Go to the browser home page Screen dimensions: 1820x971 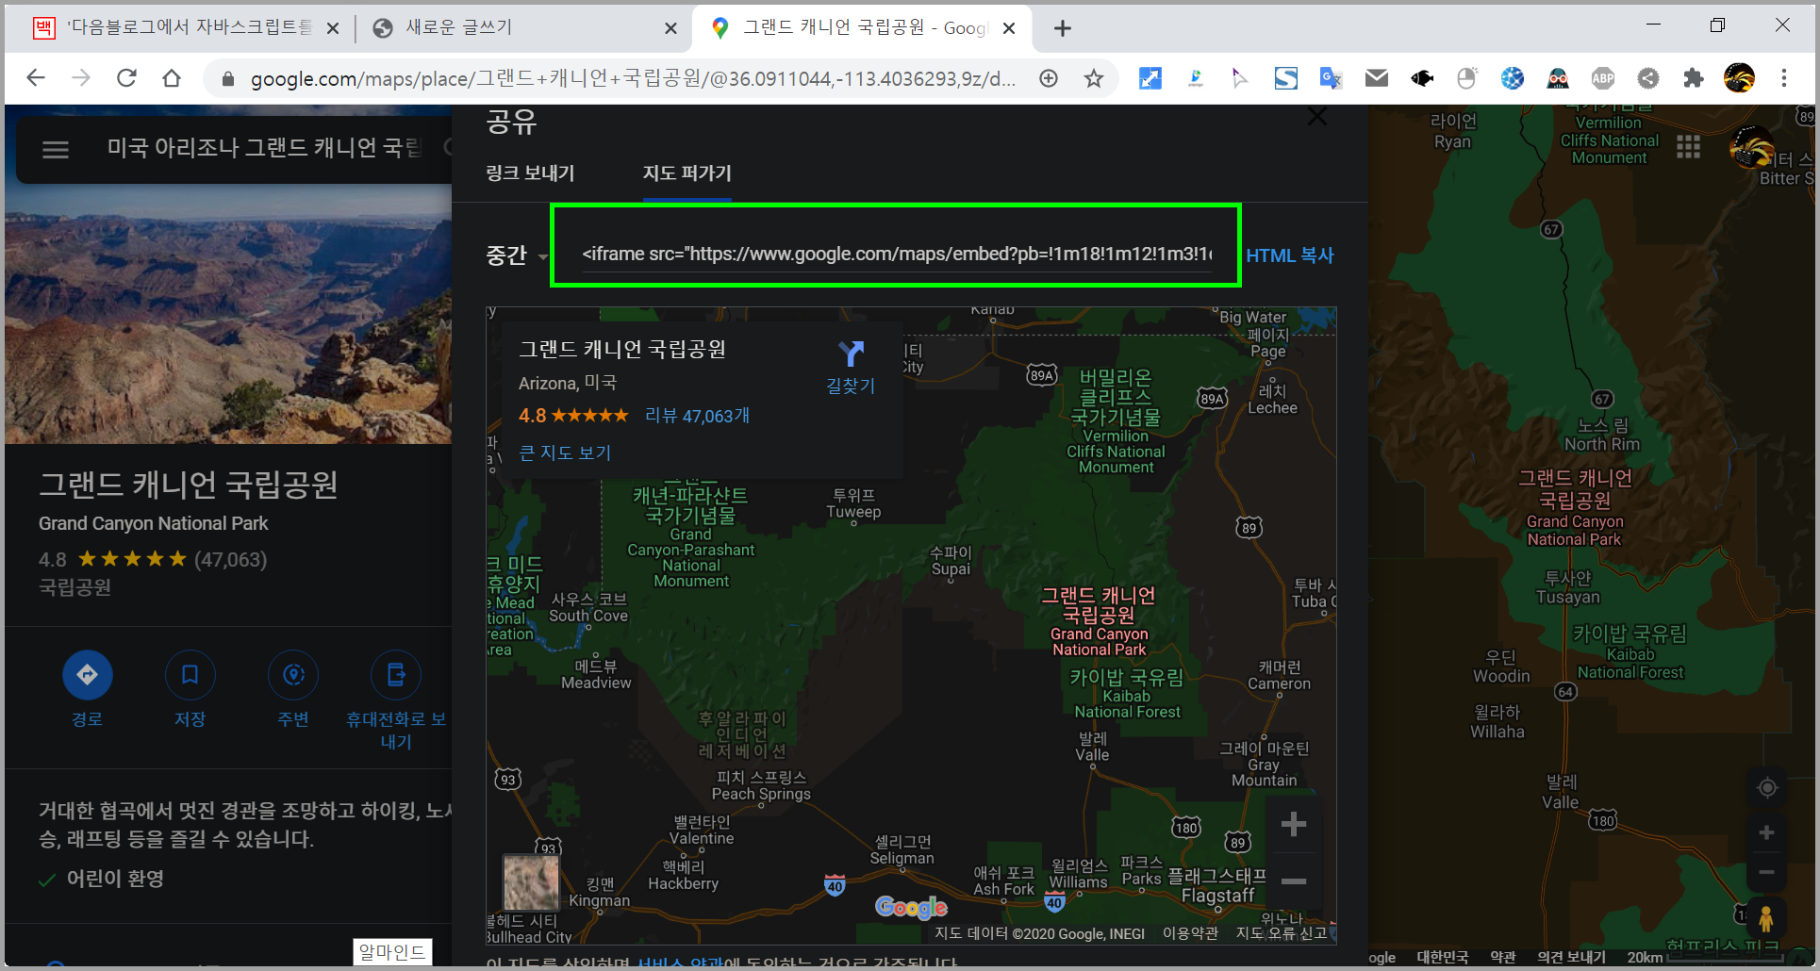[x=172, y=78]
